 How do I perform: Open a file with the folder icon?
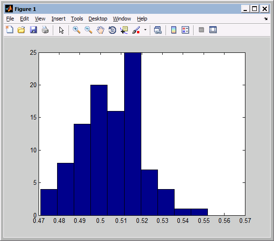pos(21,30)
